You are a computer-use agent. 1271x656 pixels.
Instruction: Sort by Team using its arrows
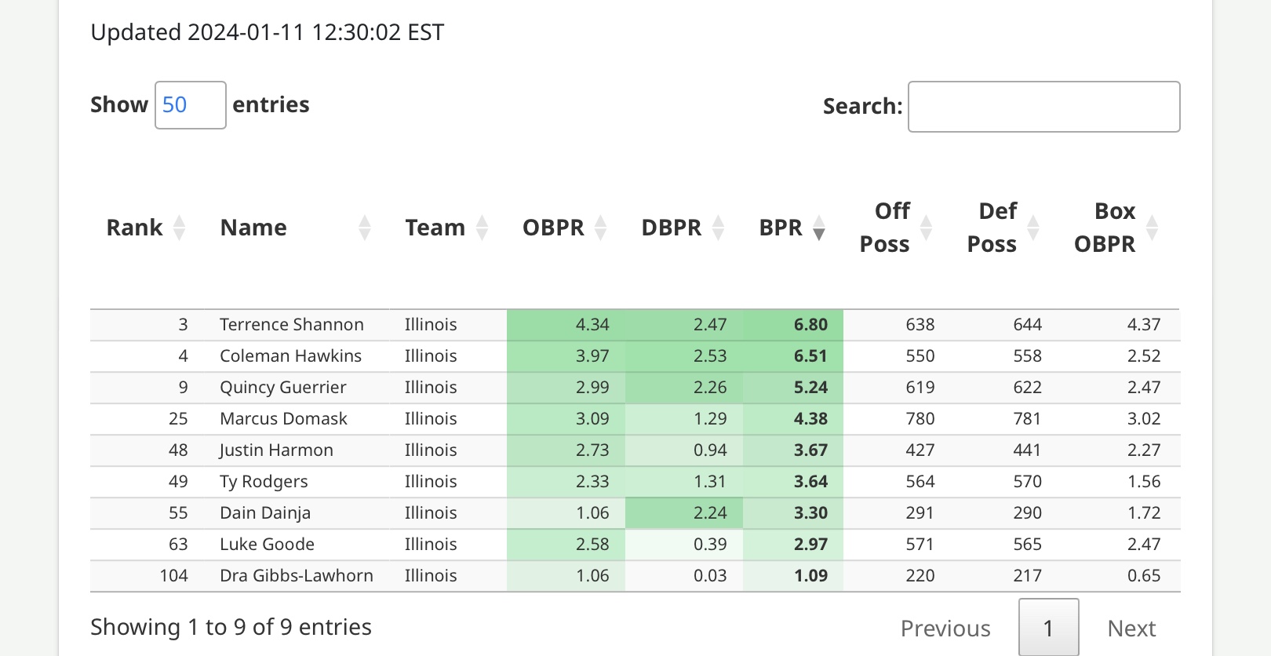(483, 228)
